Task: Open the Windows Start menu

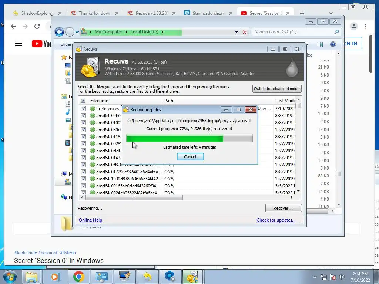Action: point(10,277)
